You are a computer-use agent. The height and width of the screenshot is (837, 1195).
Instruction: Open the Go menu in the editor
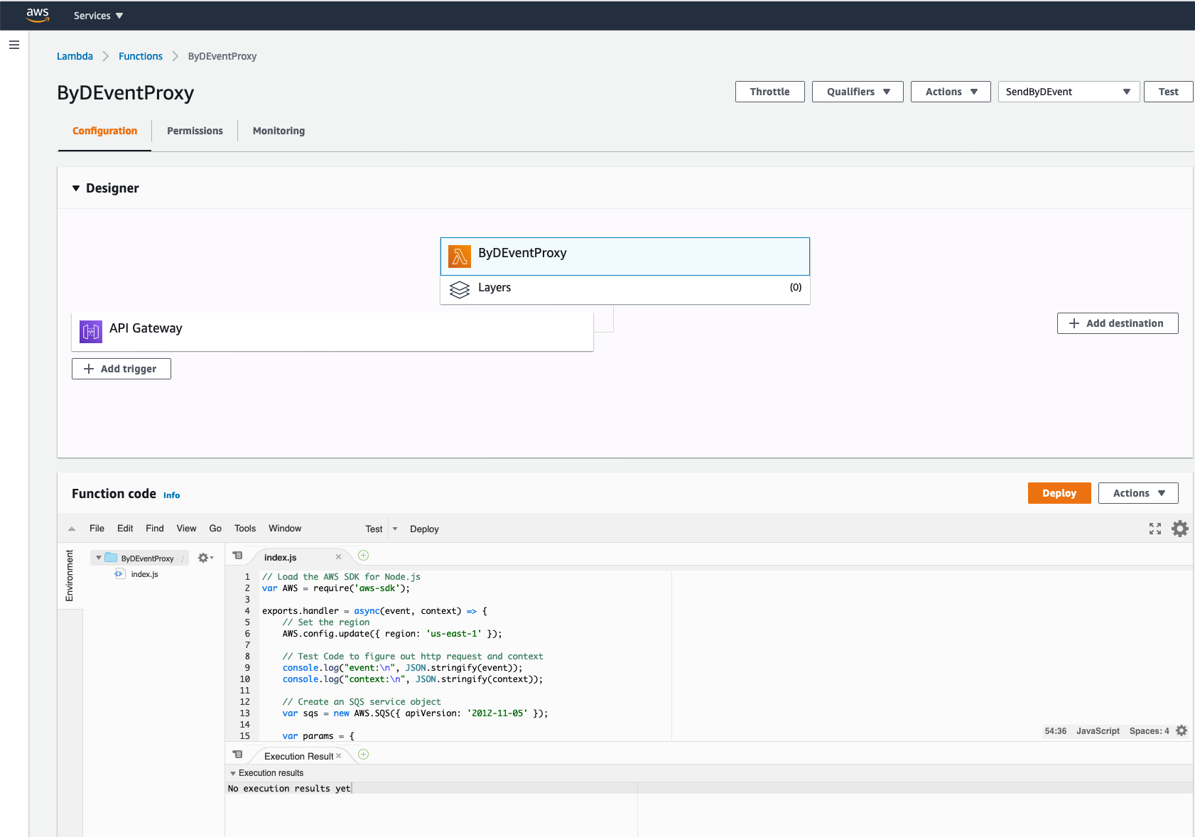point(215,529)
